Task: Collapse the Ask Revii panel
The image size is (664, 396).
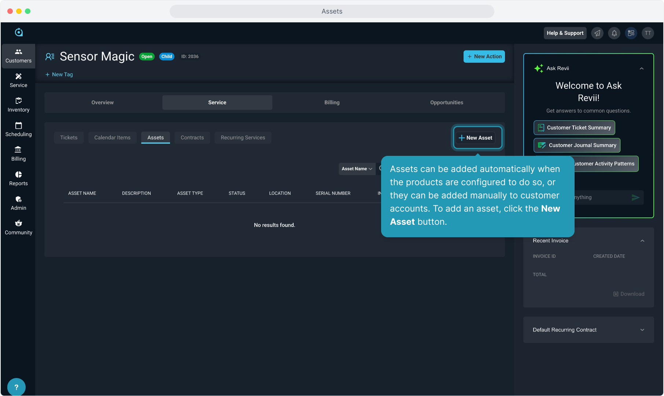Action: tap(642, 69)
